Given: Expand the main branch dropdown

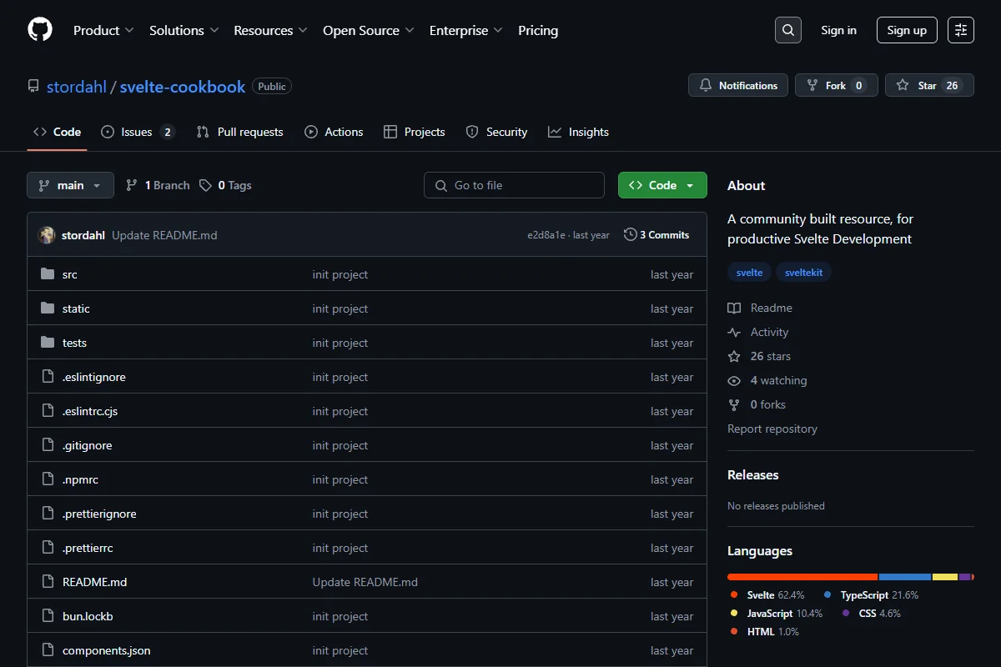Looking at the screenshot, I should point(70,185).
